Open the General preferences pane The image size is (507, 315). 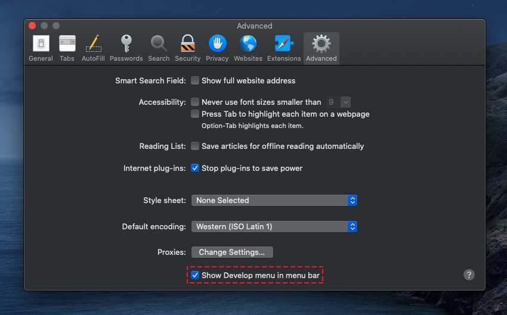point(41,48)
